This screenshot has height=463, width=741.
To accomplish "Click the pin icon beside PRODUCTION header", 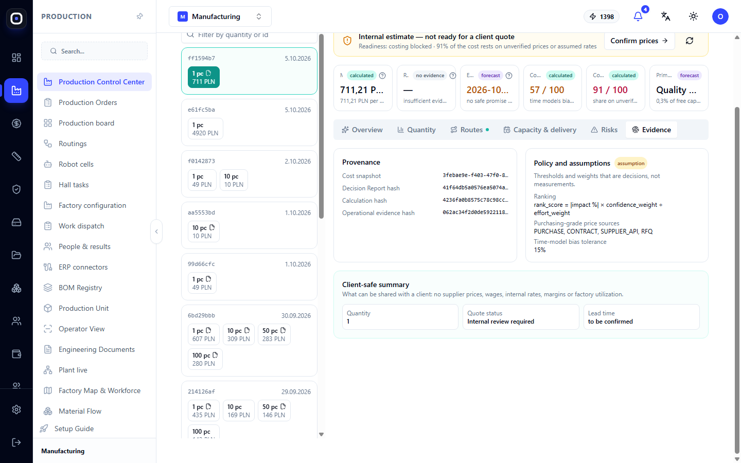I will click(x=139, y=16).
